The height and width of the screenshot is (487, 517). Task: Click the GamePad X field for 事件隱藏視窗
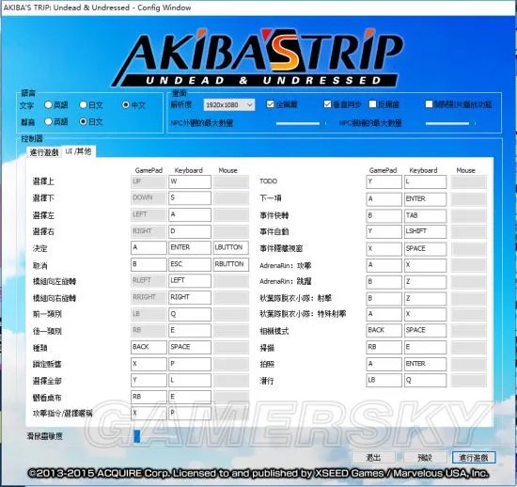click(x=384, y=249)
